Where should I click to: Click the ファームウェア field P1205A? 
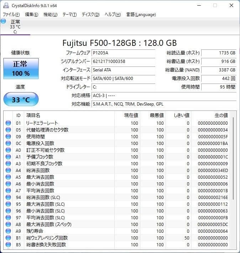(x=124, y=53)
